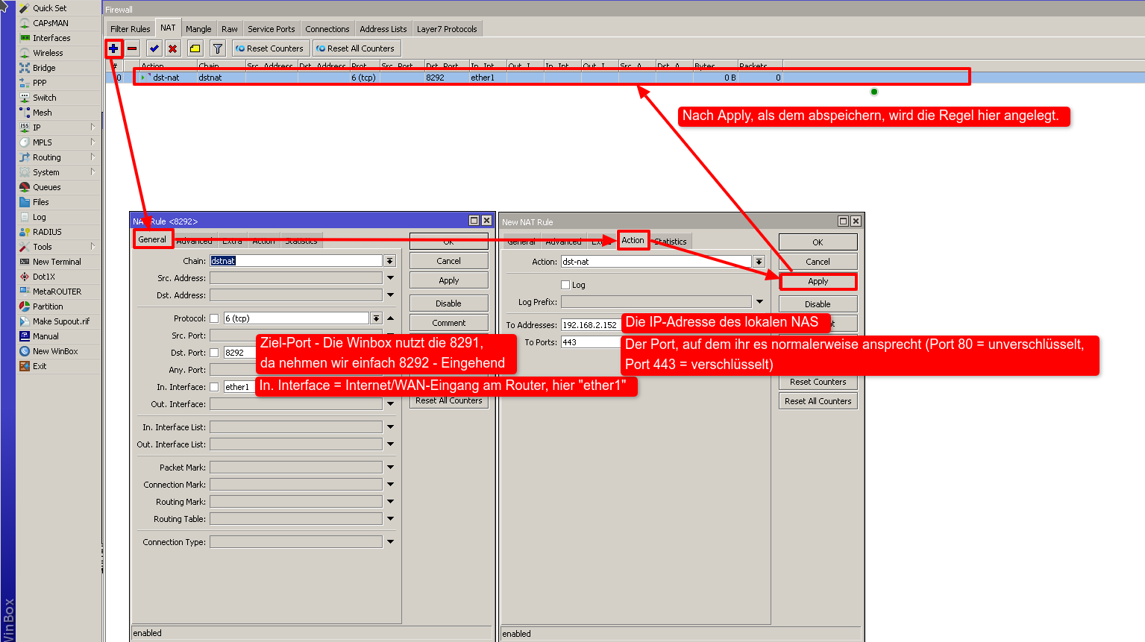This screenshot has width=1145, height=642.
Task: Click Exit in sidebar
Action: click(x=40, y=366)
